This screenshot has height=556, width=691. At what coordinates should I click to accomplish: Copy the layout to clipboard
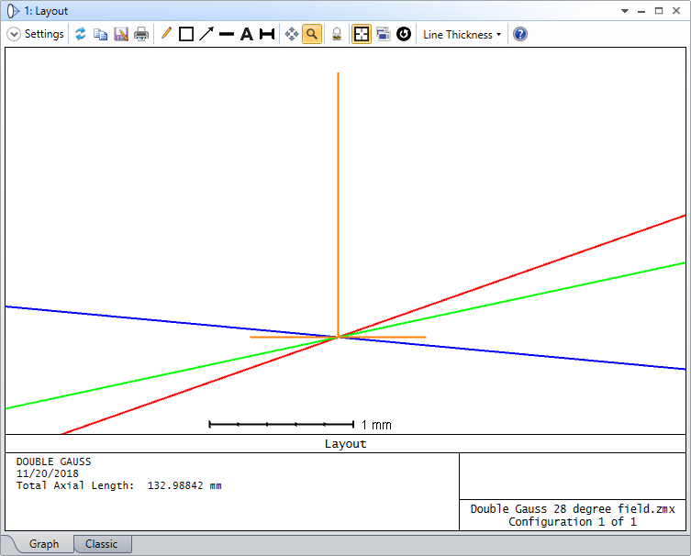100,34
